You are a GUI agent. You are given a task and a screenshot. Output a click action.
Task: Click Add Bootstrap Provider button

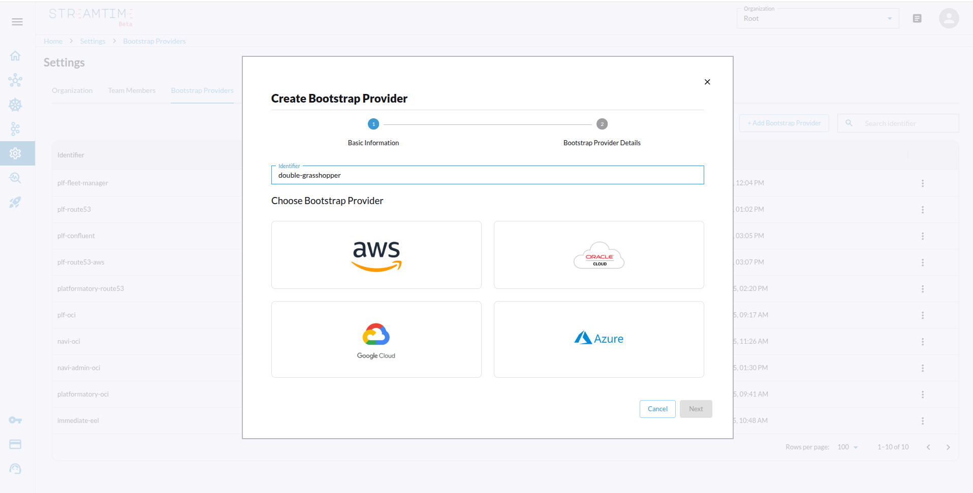784,123
